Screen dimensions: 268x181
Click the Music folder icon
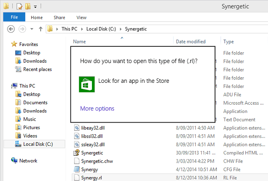coord(18,119)
